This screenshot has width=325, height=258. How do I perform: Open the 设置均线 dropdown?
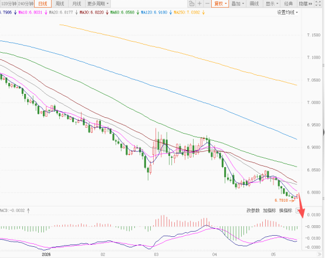tap(287, 12)
